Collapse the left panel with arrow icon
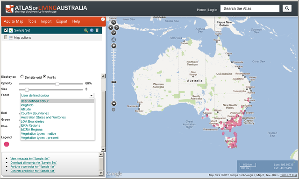Screen dimensions: 299x179 [103, 19]
